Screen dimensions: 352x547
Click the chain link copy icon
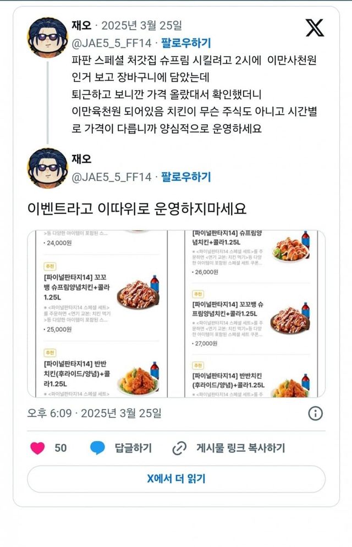[179, 448]
